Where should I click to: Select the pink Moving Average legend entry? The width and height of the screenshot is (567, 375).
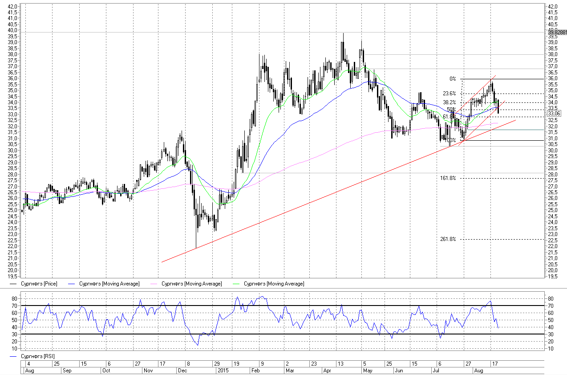(x=191, y=284)
